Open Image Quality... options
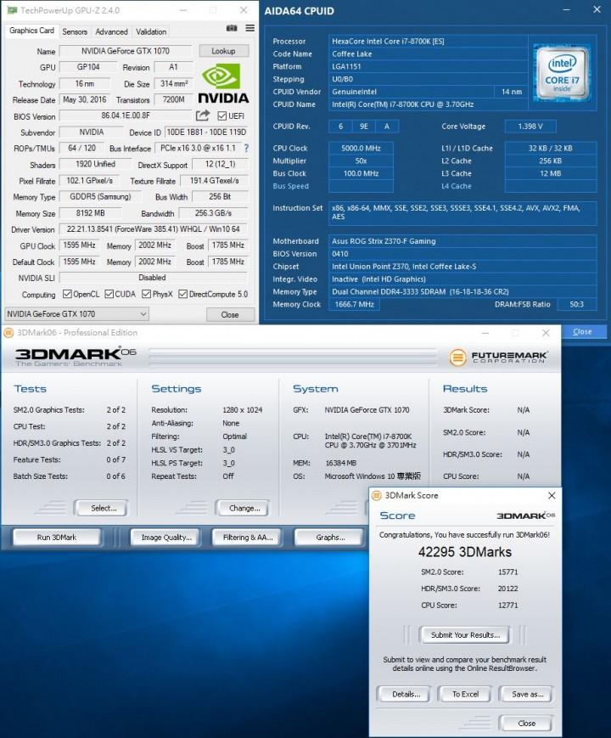This screenshot has width=611, height=738. pos(166,537)
